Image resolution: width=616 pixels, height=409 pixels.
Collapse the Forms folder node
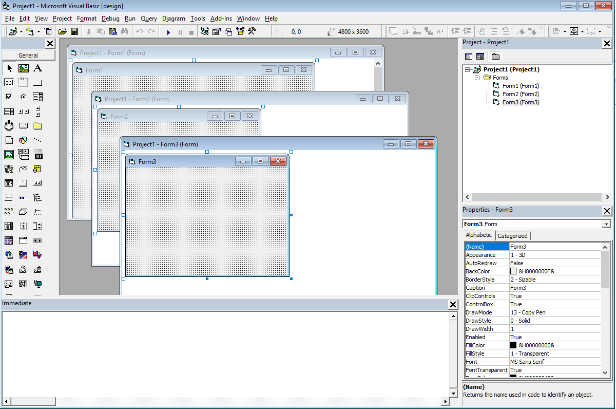pyautogui.click(x=477, y=78)
